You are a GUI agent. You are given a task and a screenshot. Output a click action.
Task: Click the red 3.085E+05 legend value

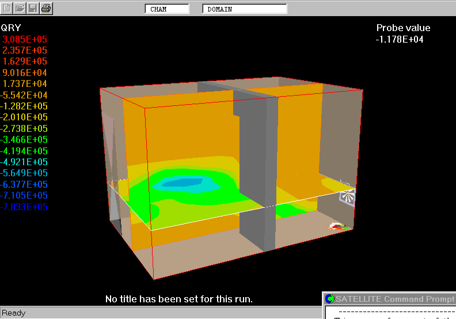tap(25, 39)
